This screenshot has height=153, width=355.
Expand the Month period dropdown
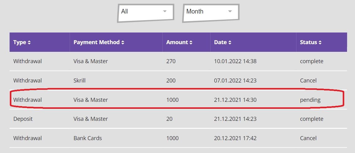click(x=210, y=12)
